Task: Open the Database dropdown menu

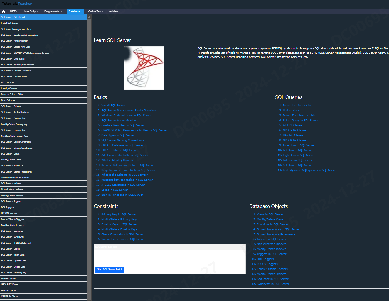Action: pos(75,11)
